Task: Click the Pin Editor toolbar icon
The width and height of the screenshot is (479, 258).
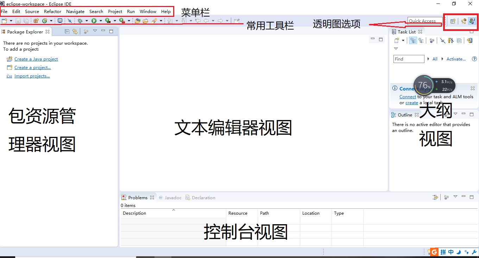Action: (237, 21)
